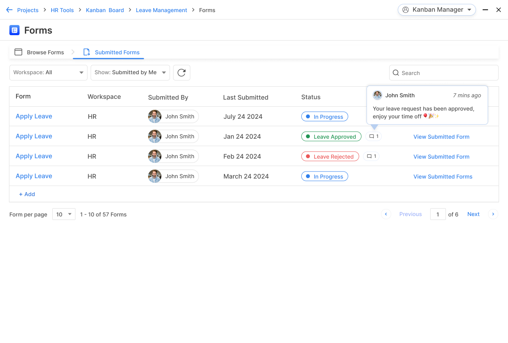Refresh the submitted forms list

pos(181,72)
